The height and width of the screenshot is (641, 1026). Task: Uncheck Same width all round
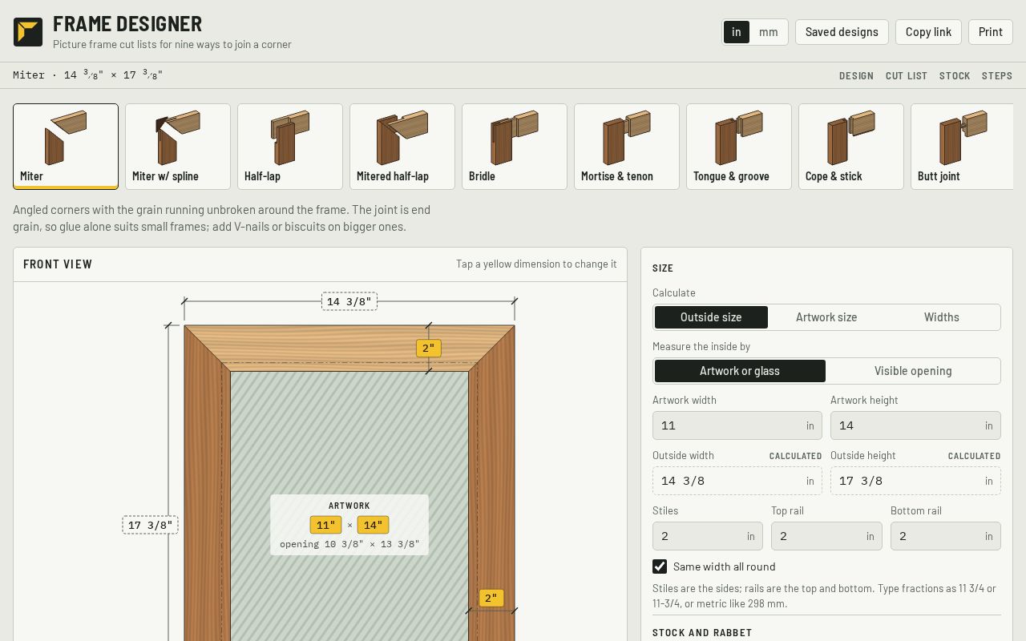tap(660, 566)
